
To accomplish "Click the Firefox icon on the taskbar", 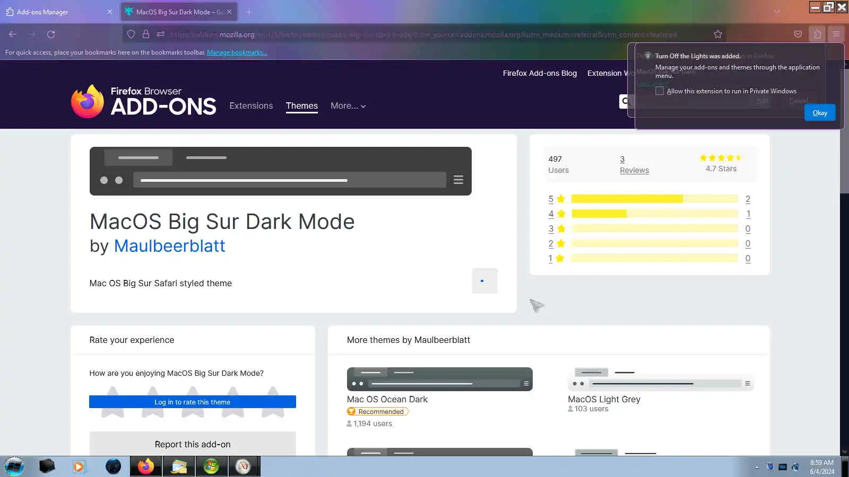I will coord(145,466).
